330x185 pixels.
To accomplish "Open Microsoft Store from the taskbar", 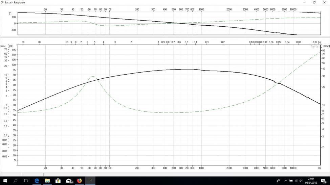I will (x=58, y=181).
